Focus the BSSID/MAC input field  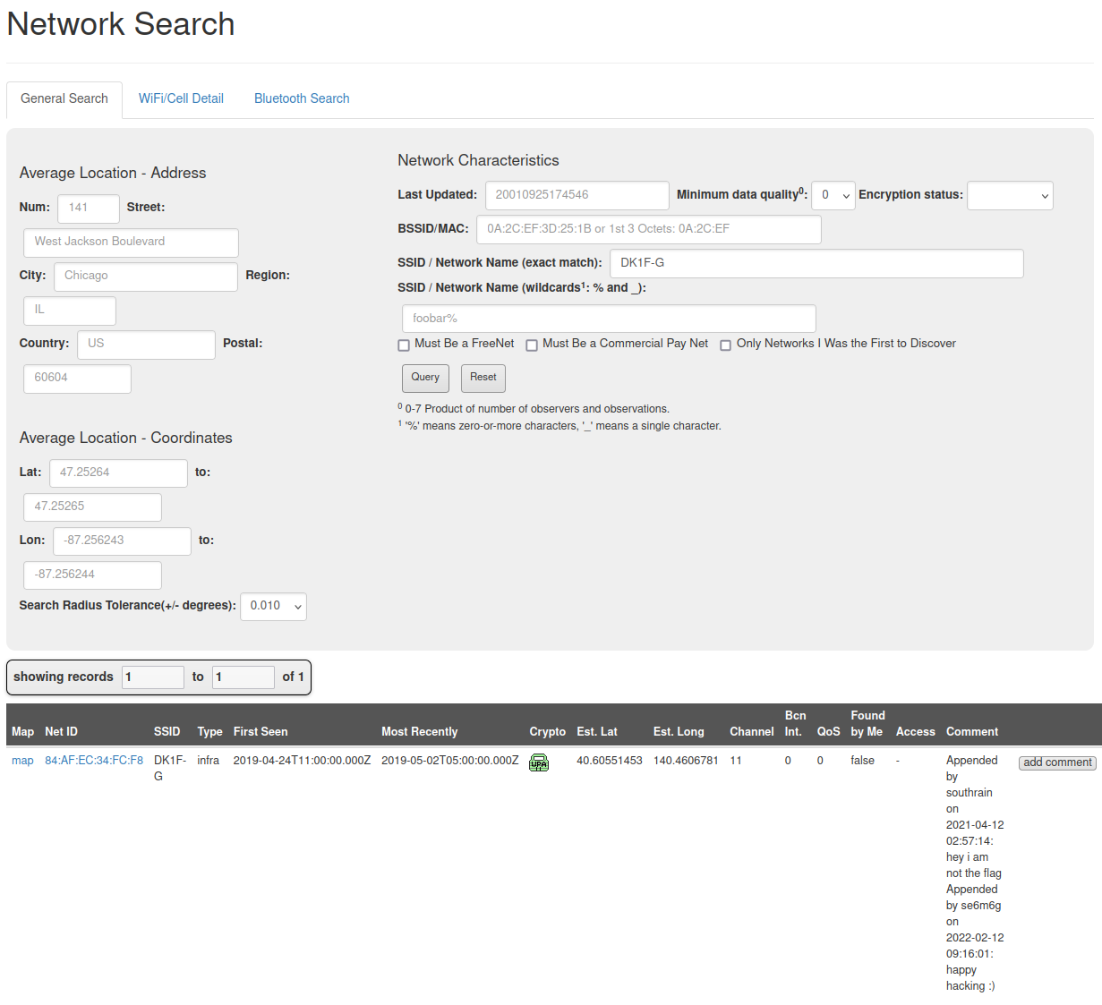[x=649, y=229]
